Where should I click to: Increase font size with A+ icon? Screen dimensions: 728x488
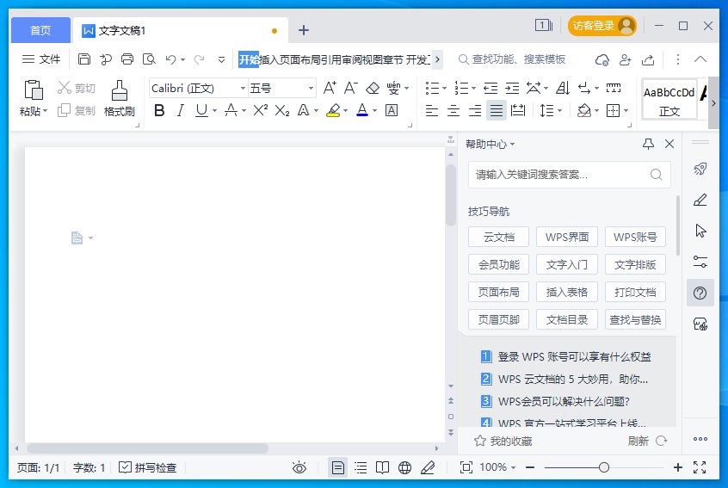click(x=330, y=88)
